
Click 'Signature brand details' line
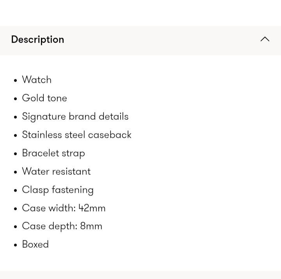click(75, 117)
